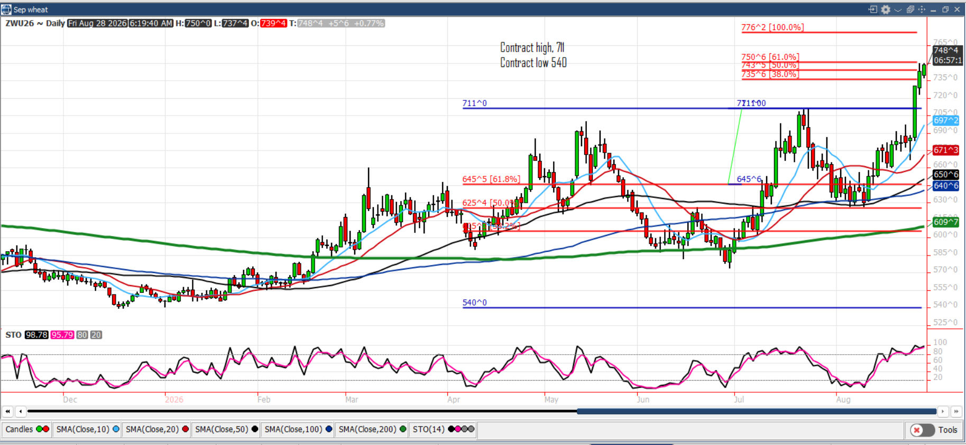Click the STO label in stochastic pane
Viewport: 966px width, 445px height.
13,335
